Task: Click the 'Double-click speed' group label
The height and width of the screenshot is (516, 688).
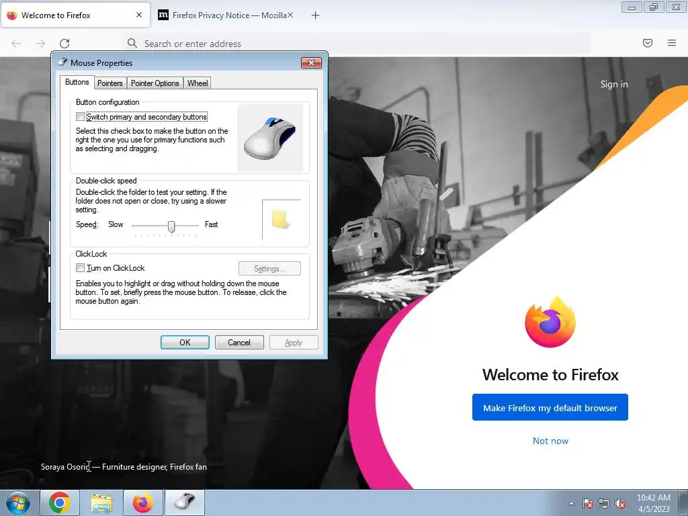Action: 106,181
